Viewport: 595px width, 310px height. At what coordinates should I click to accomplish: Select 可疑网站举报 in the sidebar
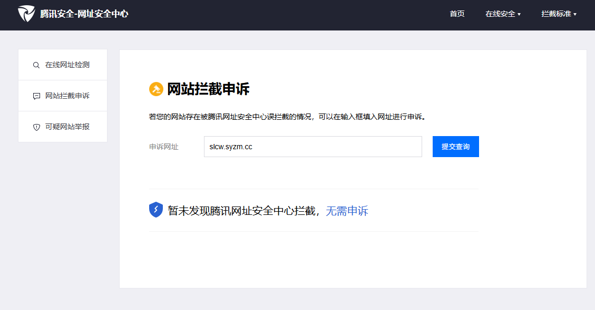click(63, 127)
